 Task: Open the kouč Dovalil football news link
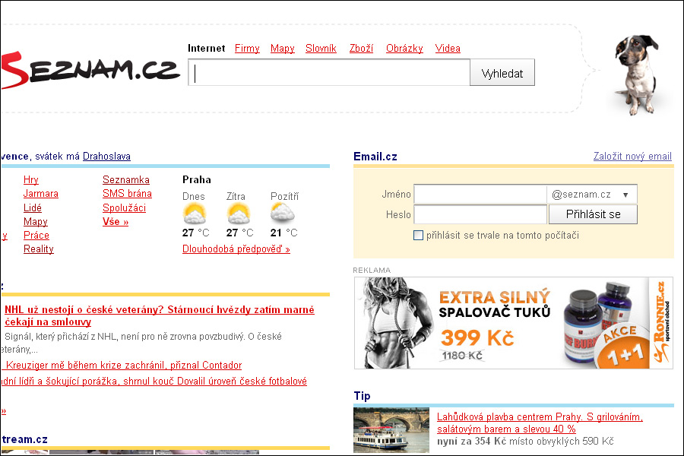154,382
